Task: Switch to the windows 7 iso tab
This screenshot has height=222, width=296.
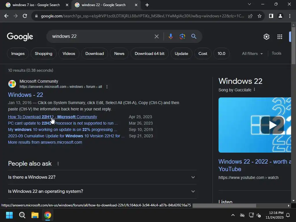Action: (36, 5)
